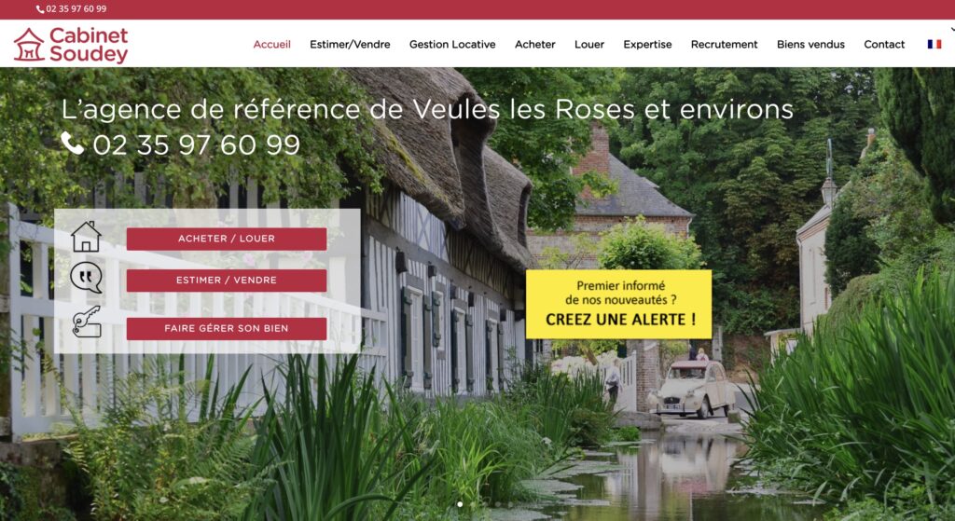Select the active slideshow dot indicator

coord(460,504)
